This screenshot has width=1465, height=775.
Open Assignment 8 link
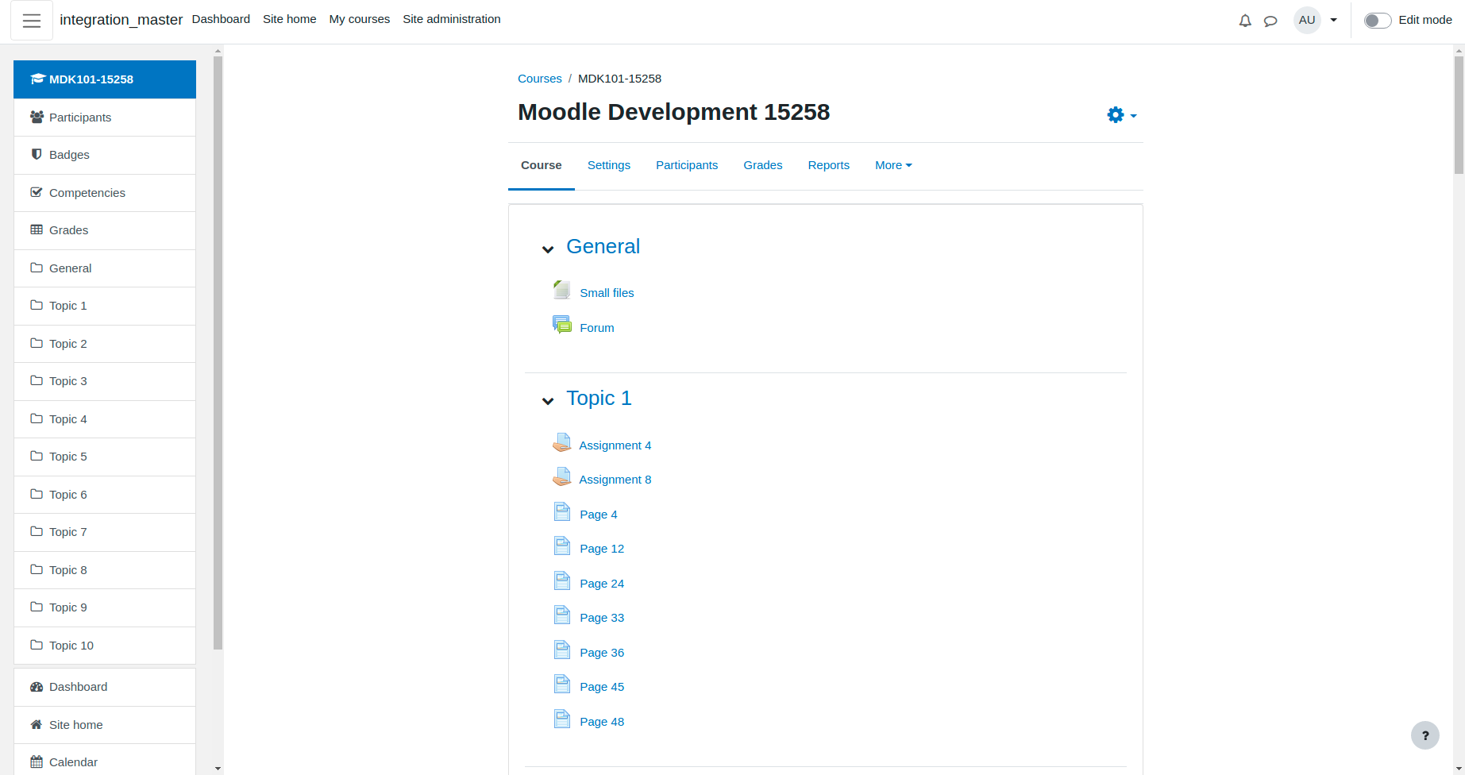pyautogui.click(x=615, y=480)
